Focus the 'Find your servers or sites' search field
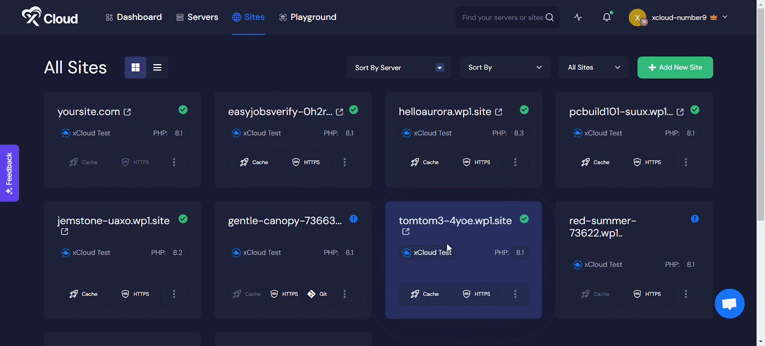This screenshot has width=765, height=346. (502, 18)
